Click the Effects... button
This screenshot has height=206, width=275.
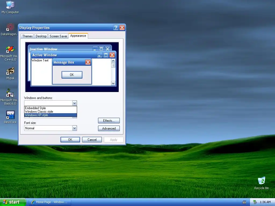(109, 121)
